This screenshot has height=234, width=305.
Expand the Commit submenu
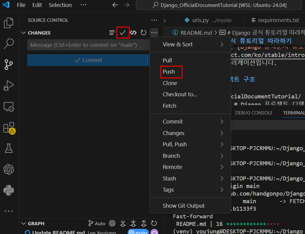190,122
